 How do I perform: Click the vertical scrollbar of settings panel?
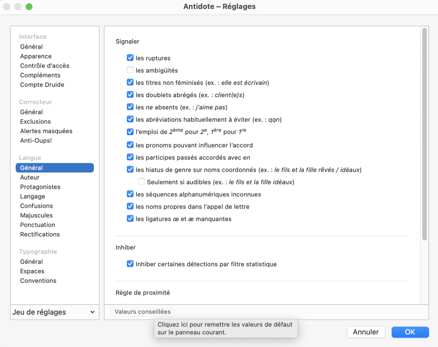425,134
